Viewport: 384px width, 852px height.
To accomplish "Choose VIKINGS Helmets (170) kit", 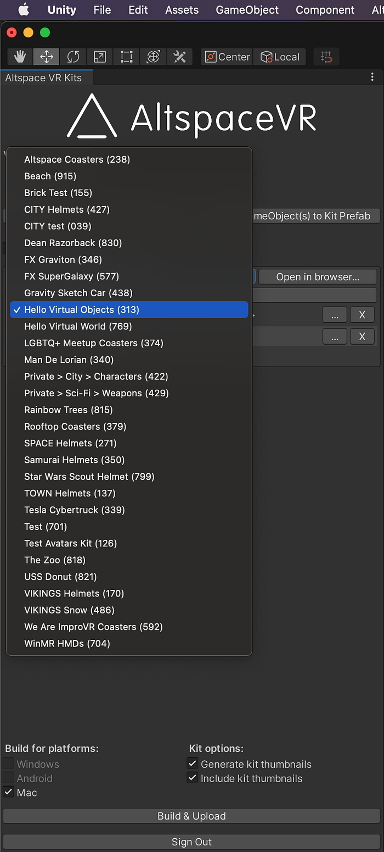I will (x=129, y=593).
